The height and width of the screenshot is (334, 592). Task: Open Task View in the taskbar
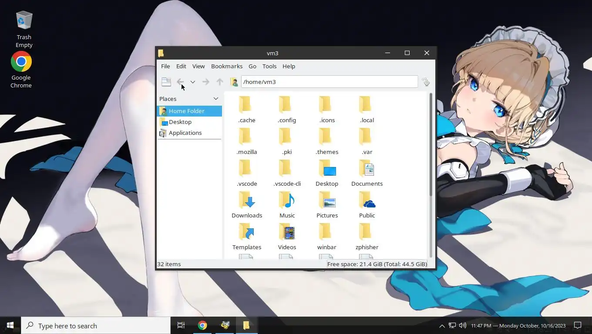(x=181, y=325)
